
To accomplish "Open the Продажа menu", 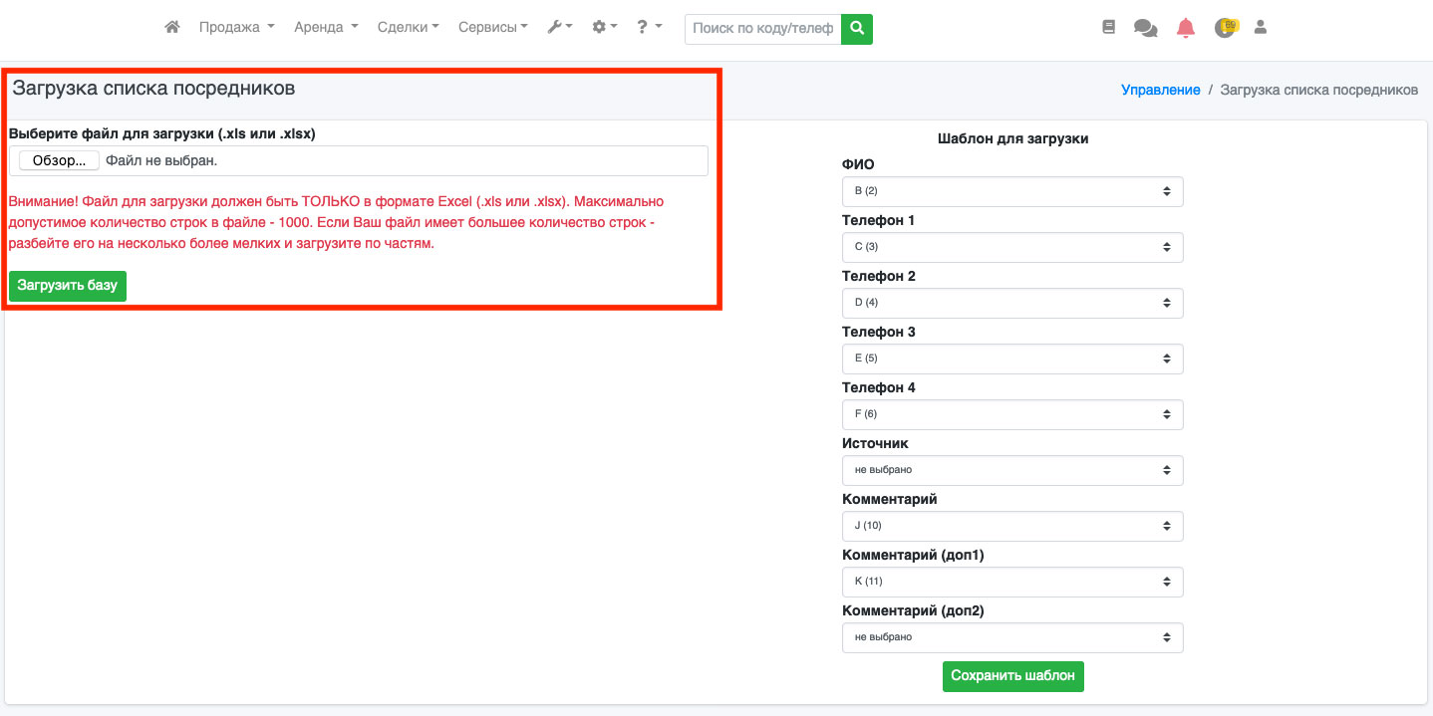I will point(236,28).
